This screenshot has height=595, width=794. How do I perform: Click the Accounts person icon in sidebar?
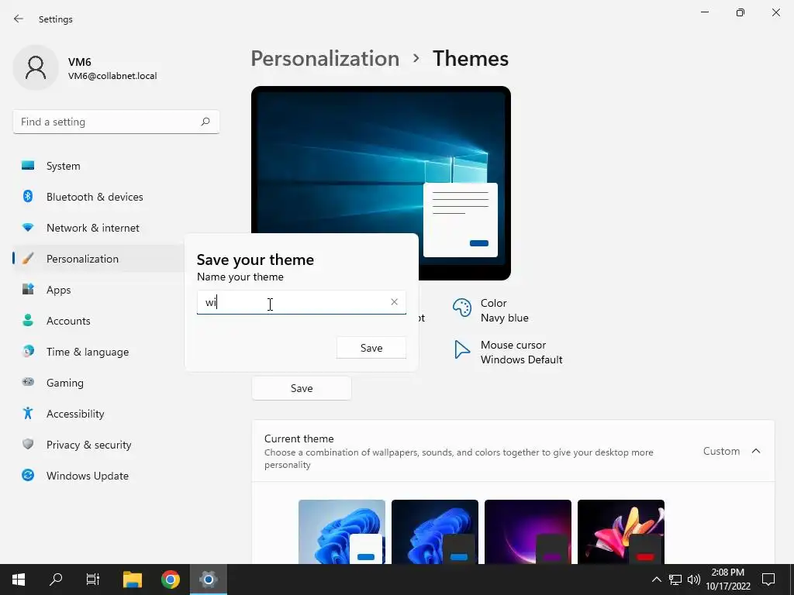[x=28, y=320]
